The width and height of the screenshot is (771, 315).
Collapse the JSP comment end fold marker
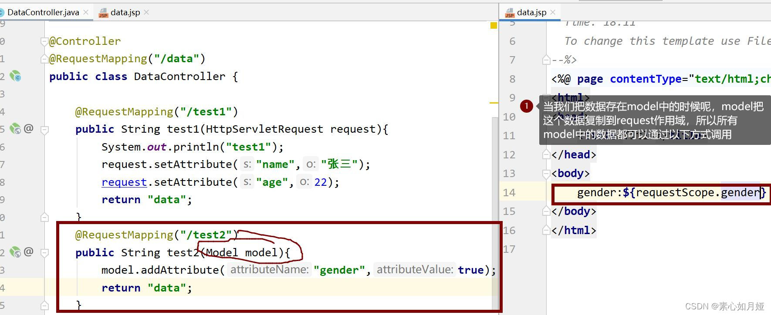546,60
